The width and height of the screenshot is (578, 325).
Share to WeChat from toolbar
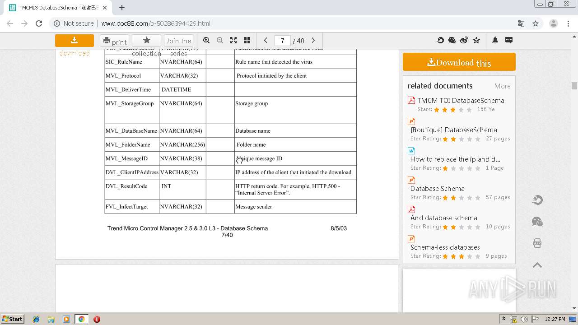click(452, 40)
